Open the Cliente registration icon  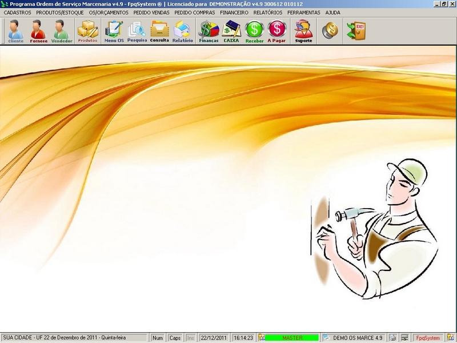coord(15,31)
